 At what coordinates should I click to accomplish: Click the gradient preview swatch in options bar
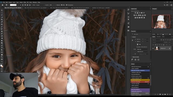coord(13,5)
